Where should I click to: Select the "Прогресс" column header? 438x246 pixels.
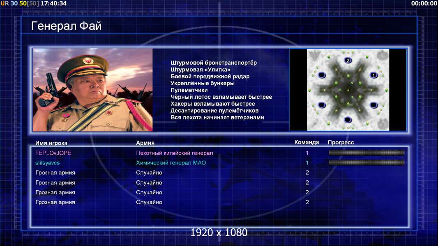[x=341, y=142]
